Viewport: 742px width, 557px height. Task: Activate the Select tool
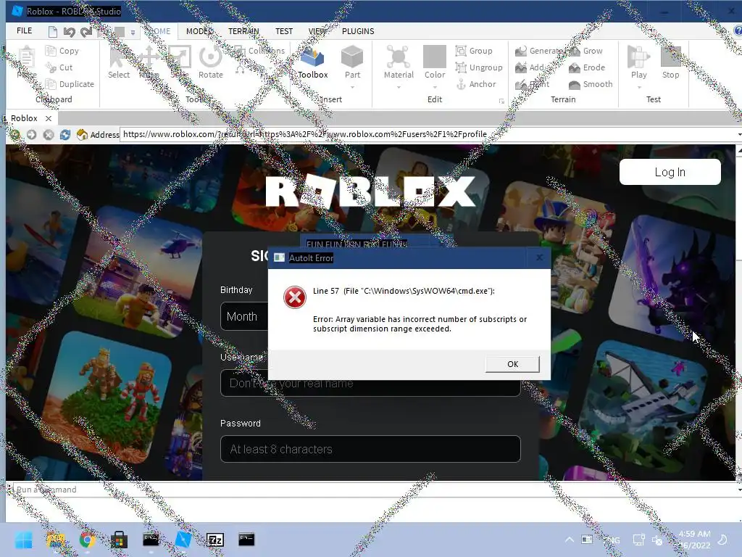pos(118,62)
